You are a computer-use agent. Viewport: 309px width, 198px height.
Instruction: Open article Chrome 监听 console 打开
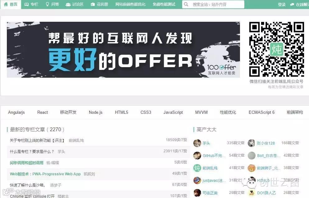point(32,196)
